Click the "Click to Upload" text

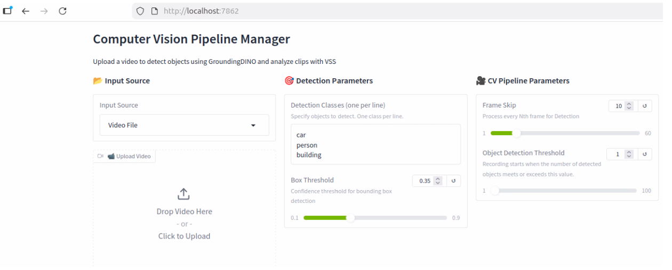[184, 236]
